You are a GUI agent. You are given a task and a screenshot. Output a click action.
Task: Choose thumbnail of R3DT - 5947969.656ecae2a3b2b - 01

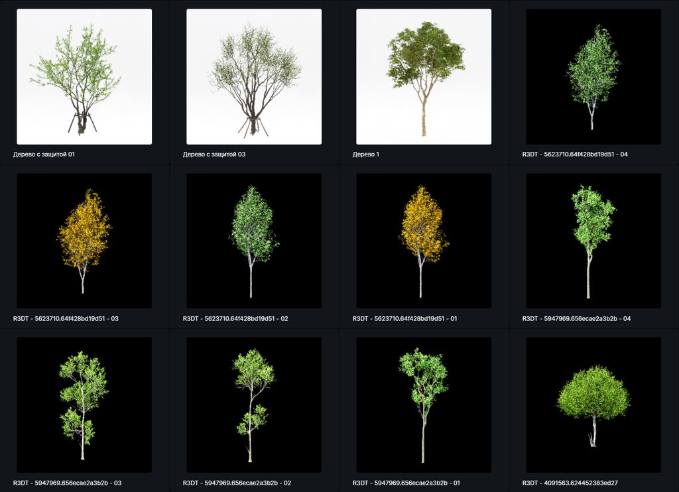point(424,405)
